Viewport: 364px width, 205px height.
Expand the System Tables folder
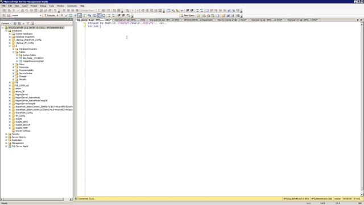[17, 55]
